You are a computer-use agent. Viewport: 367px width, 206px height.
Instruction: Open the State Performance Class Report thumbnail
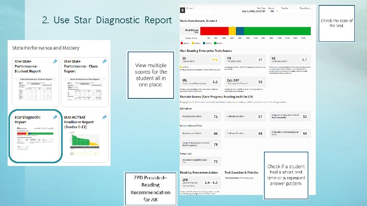(x=85, y=89)
